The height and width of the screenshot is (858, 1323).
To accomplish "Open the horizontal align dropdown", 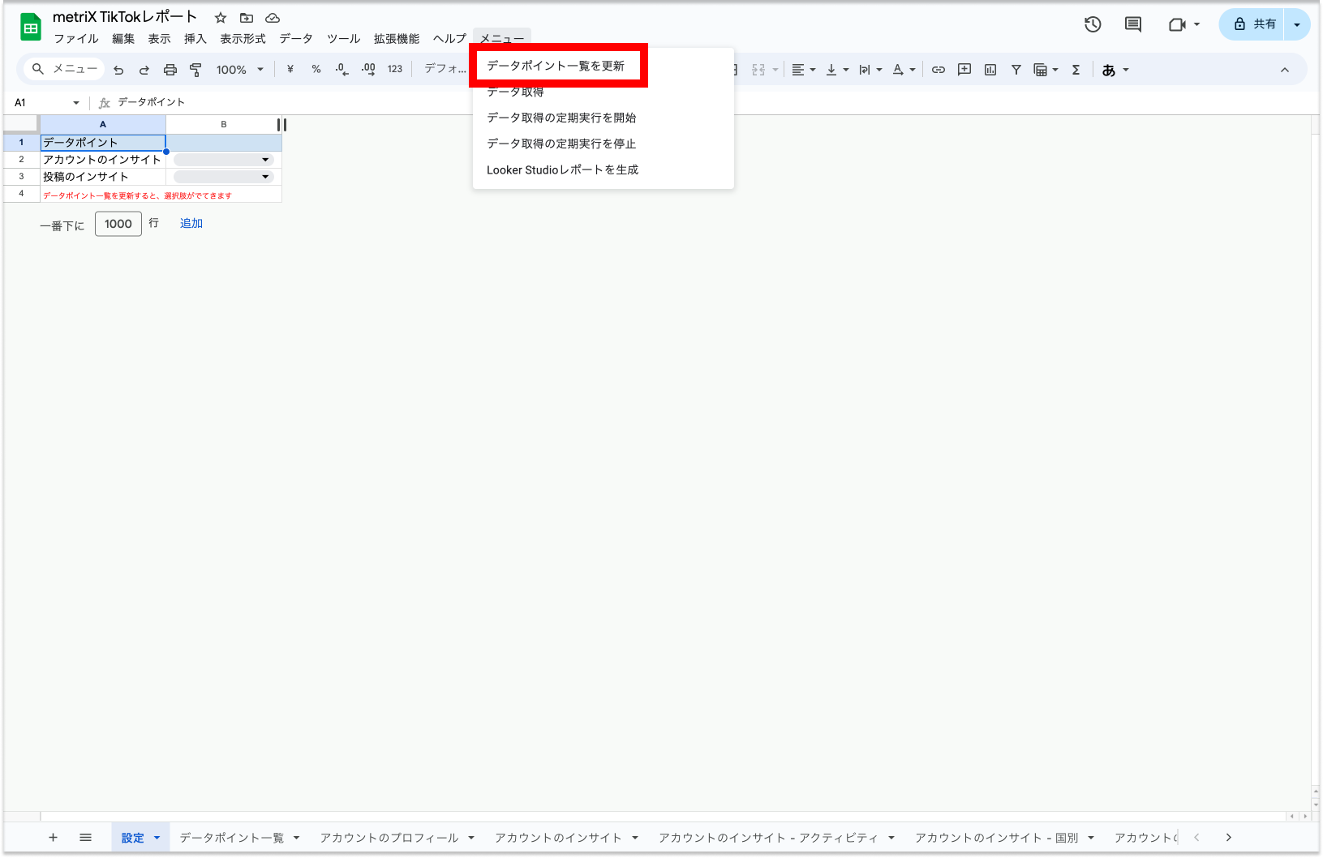I will [x=804, y=70].
